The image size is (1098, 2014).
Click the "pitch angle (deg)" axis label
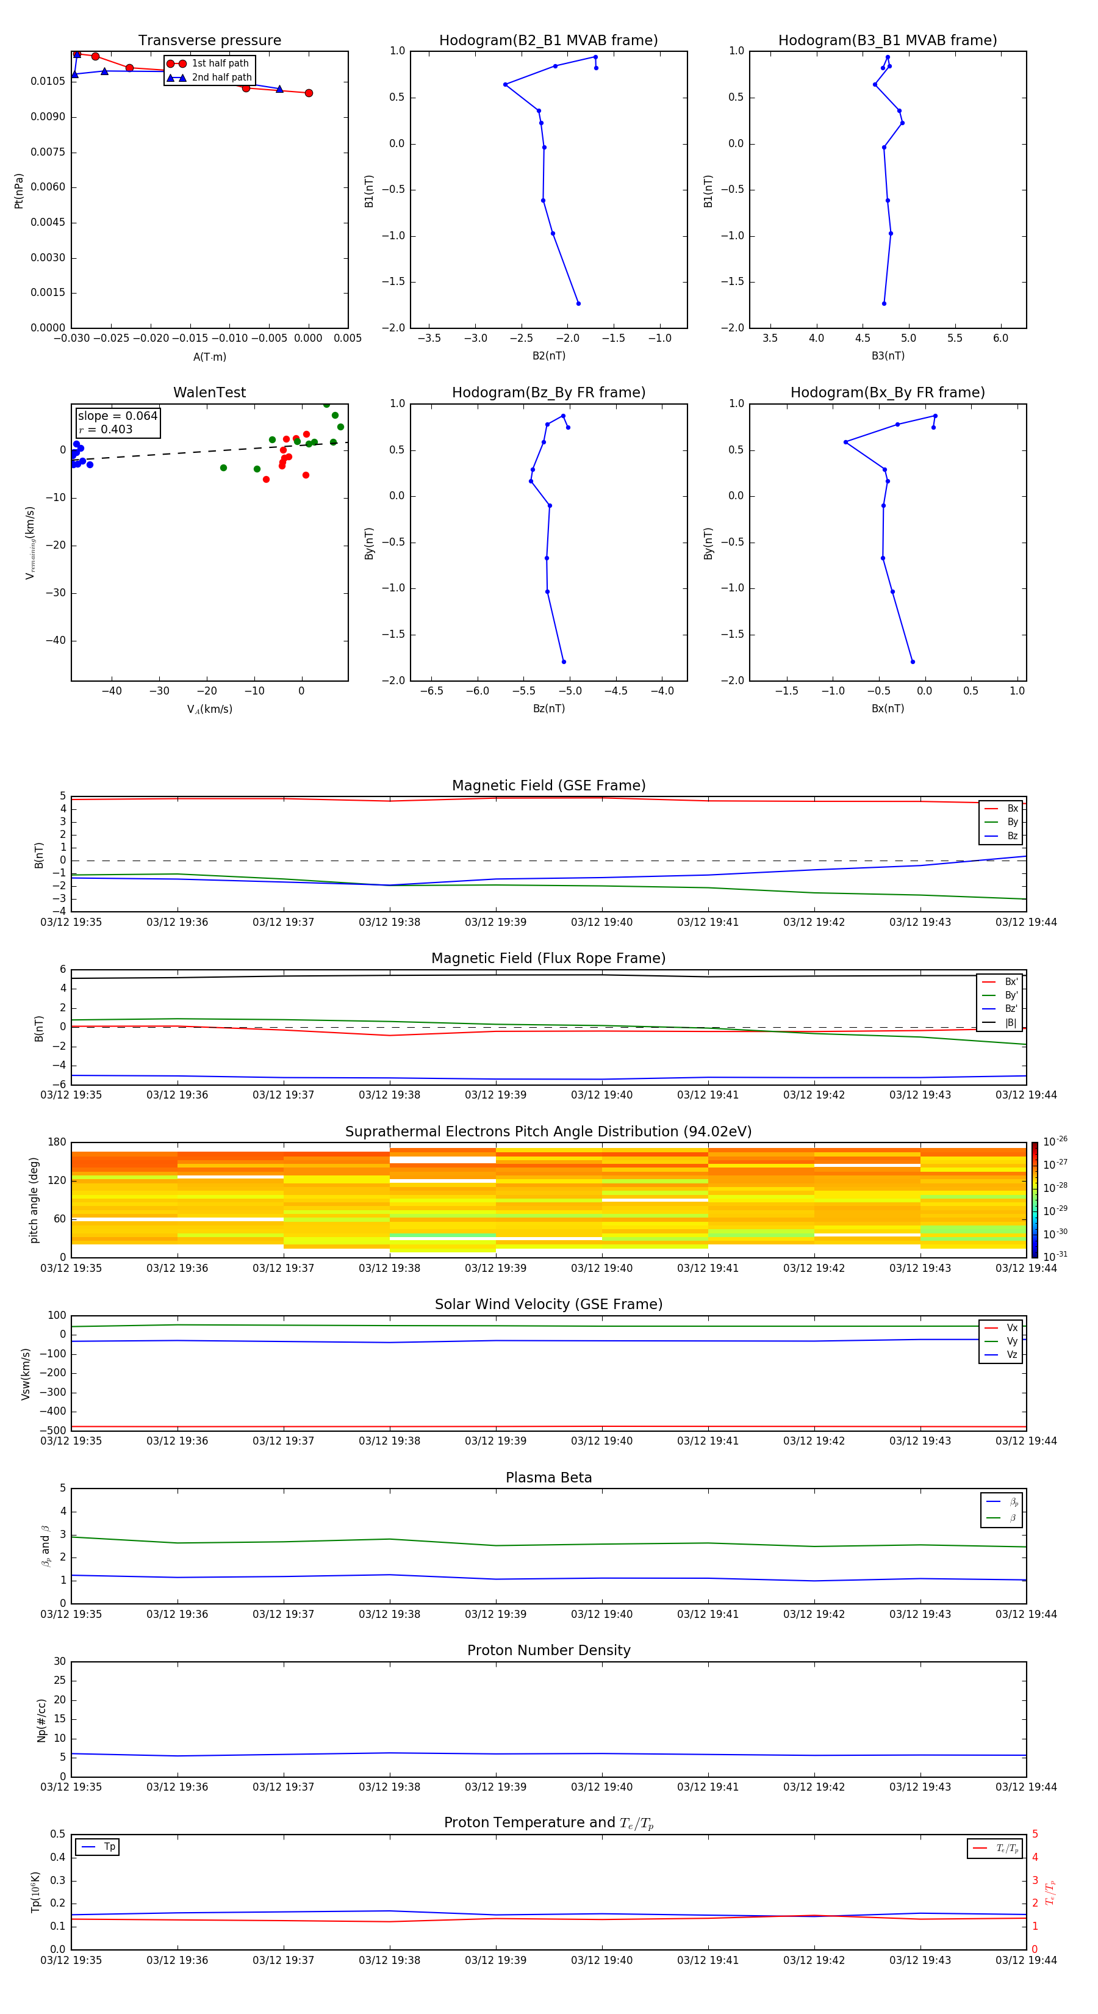(x=34, y=1200)
